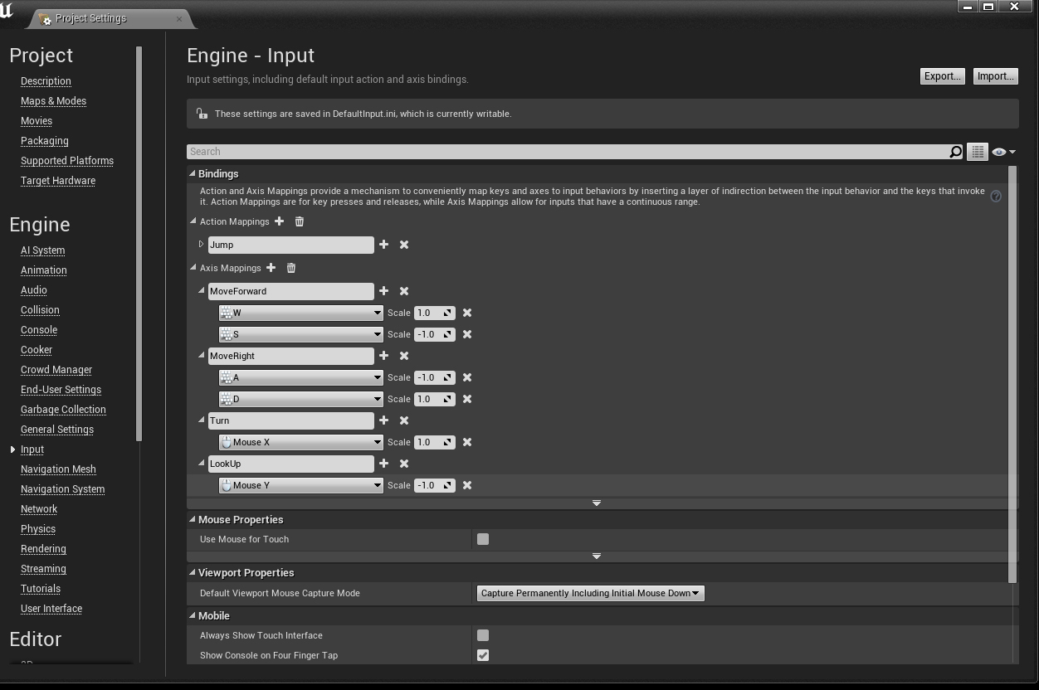Add a new Axis Mapping with plus icon
This screenshot has width=1039, height=690.
click(x=271, y=268)
